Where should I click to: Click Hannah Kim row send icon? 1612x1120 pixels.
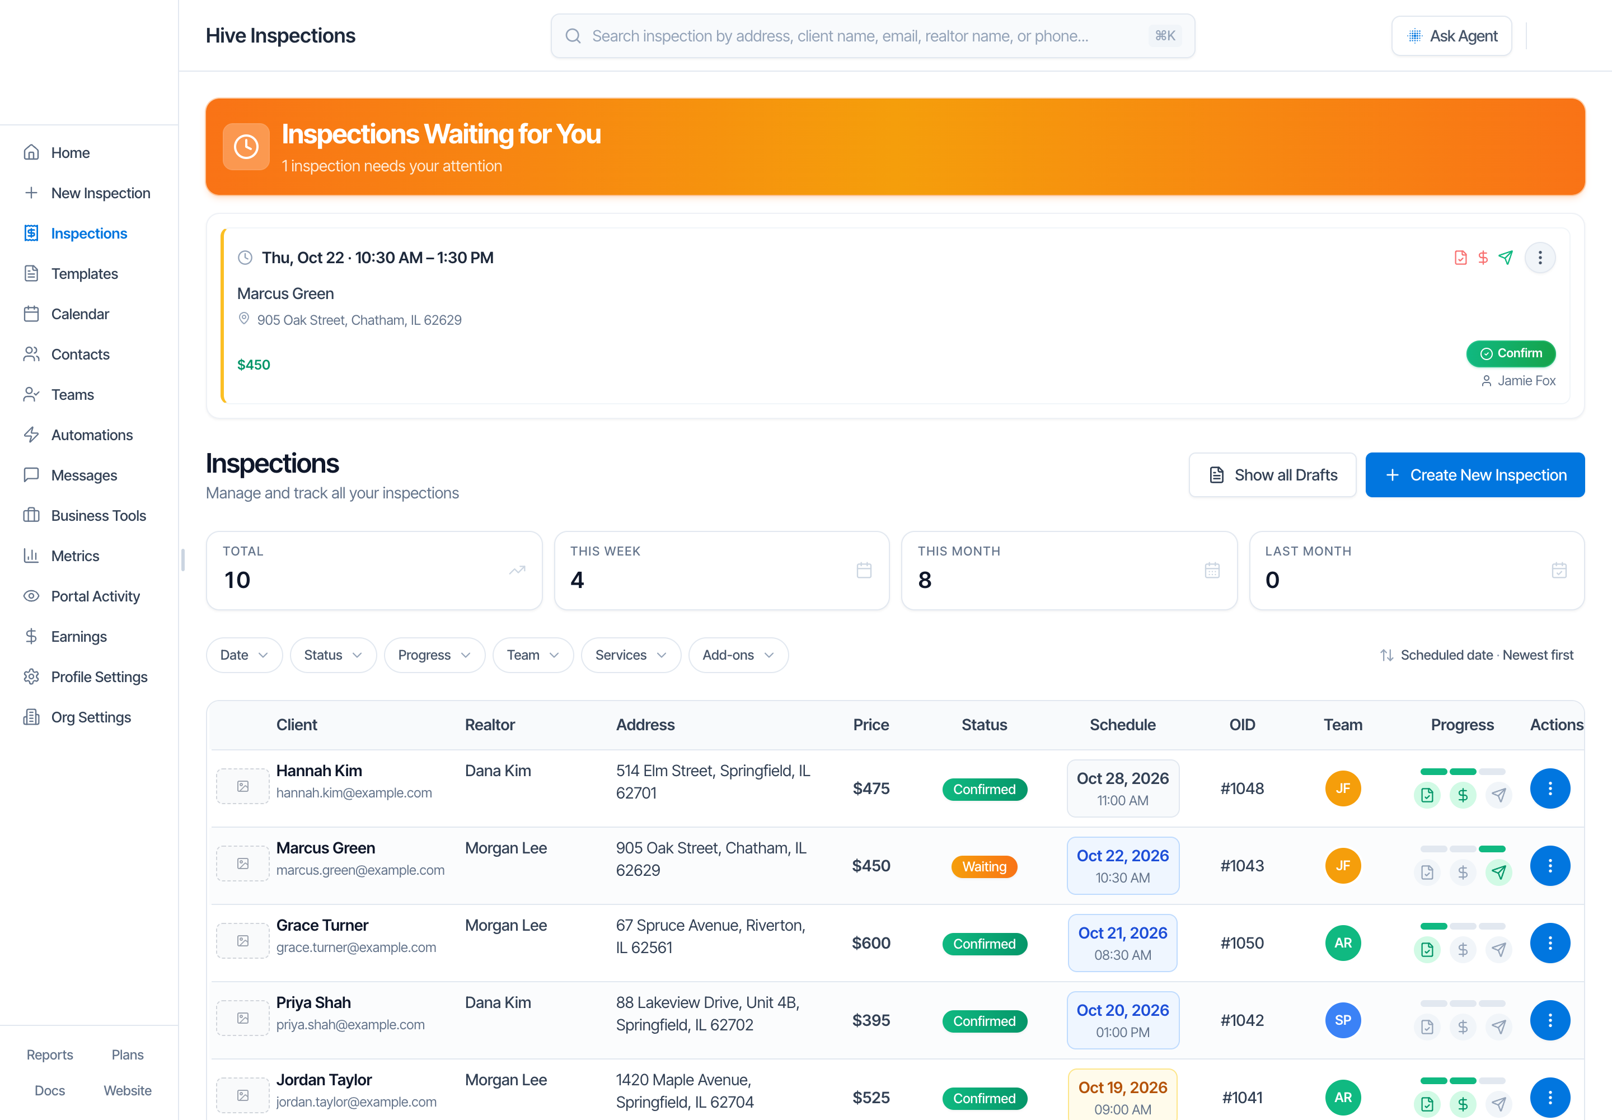click(x=1498, y=795)
